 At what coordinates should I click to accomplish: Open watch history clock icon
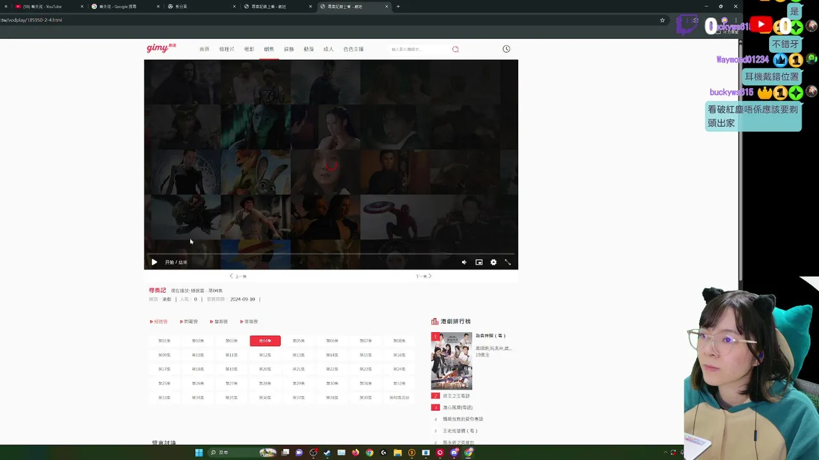point(506,49)
